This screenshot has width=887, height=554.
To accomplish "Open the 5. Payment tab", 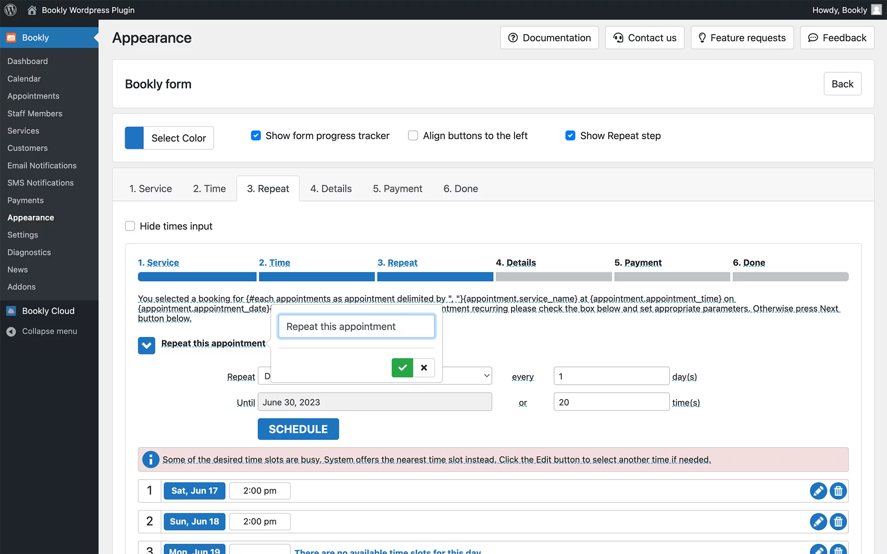I will [x=397, y=188].
